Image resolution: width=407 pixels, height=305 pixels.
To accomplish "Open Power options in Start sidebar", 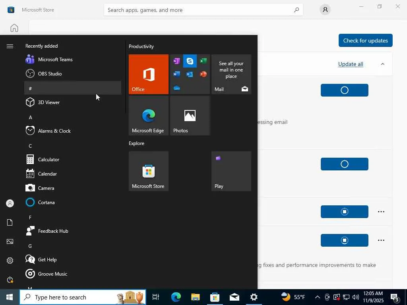I will pos(10,280).
